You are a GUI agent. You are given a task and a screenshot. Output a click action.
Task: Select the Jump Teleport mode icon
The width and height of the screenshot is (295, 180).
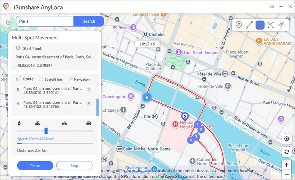tap(271, 25)
